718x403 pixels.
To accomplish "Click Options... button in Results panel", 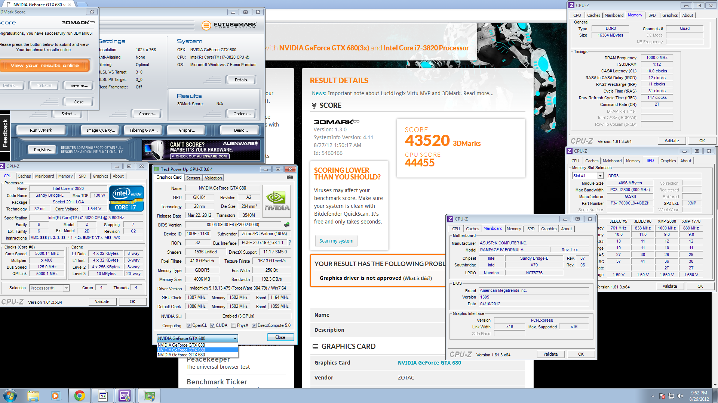I will [242, 114].
